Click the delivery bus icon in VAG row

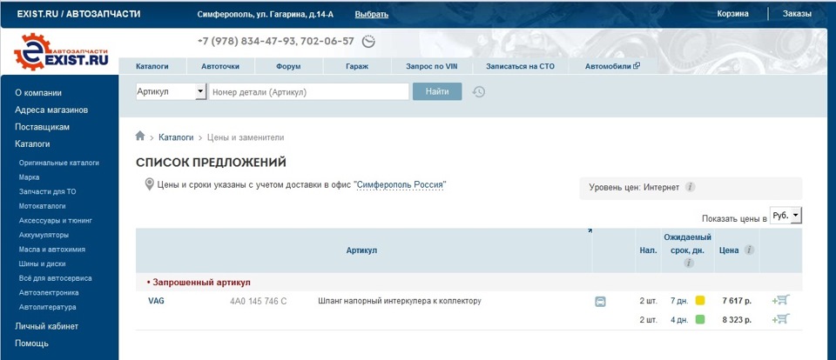point(600,302)
